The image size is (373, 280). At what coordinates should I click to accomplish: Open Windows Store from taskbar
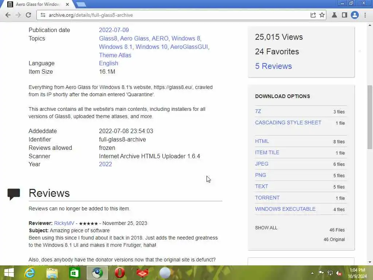coord(74,273)
